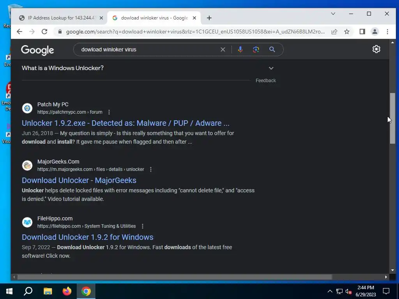The width and height of the screenshot is (399, 299).
Task: Click the forward navigation arrow
Action: click(32, 32)
